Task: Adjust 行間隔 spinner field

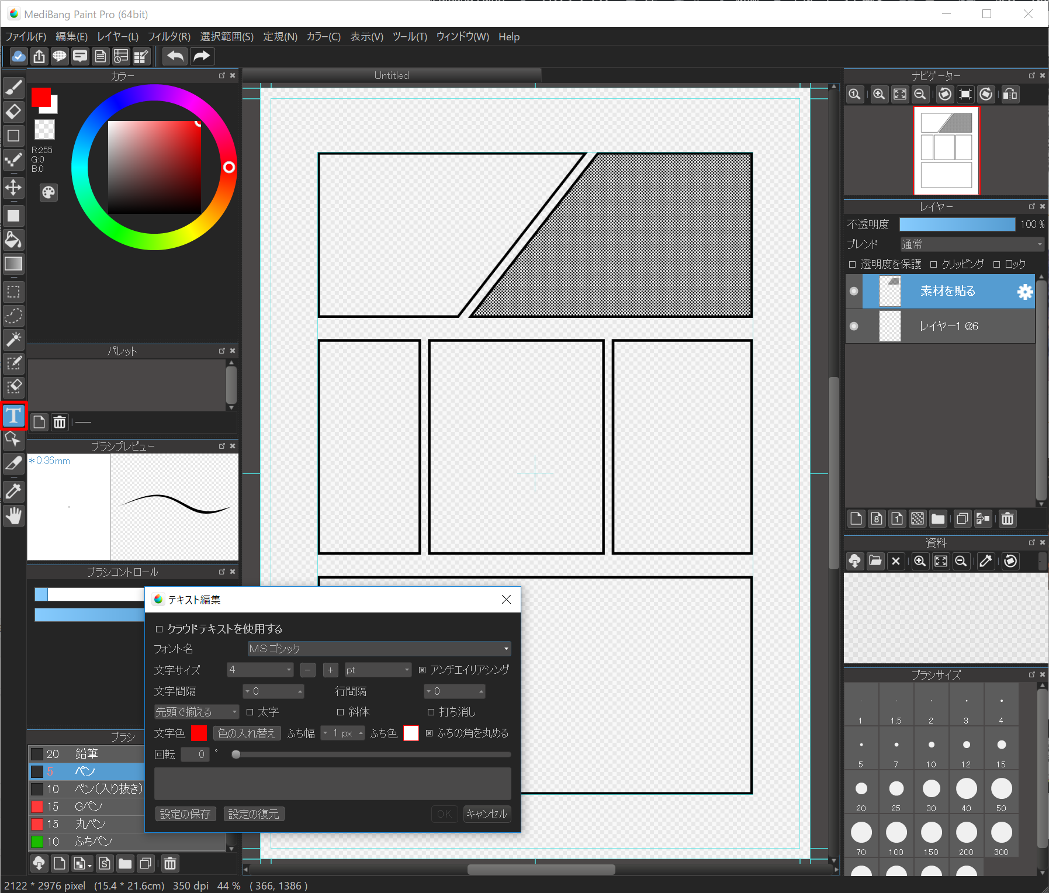Action: pos(455,691)
